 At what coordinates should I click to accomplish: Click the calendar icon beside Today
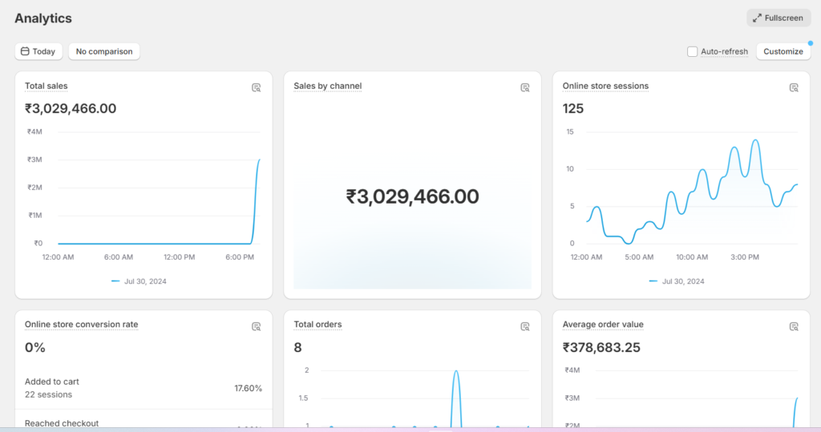point(25,51)
